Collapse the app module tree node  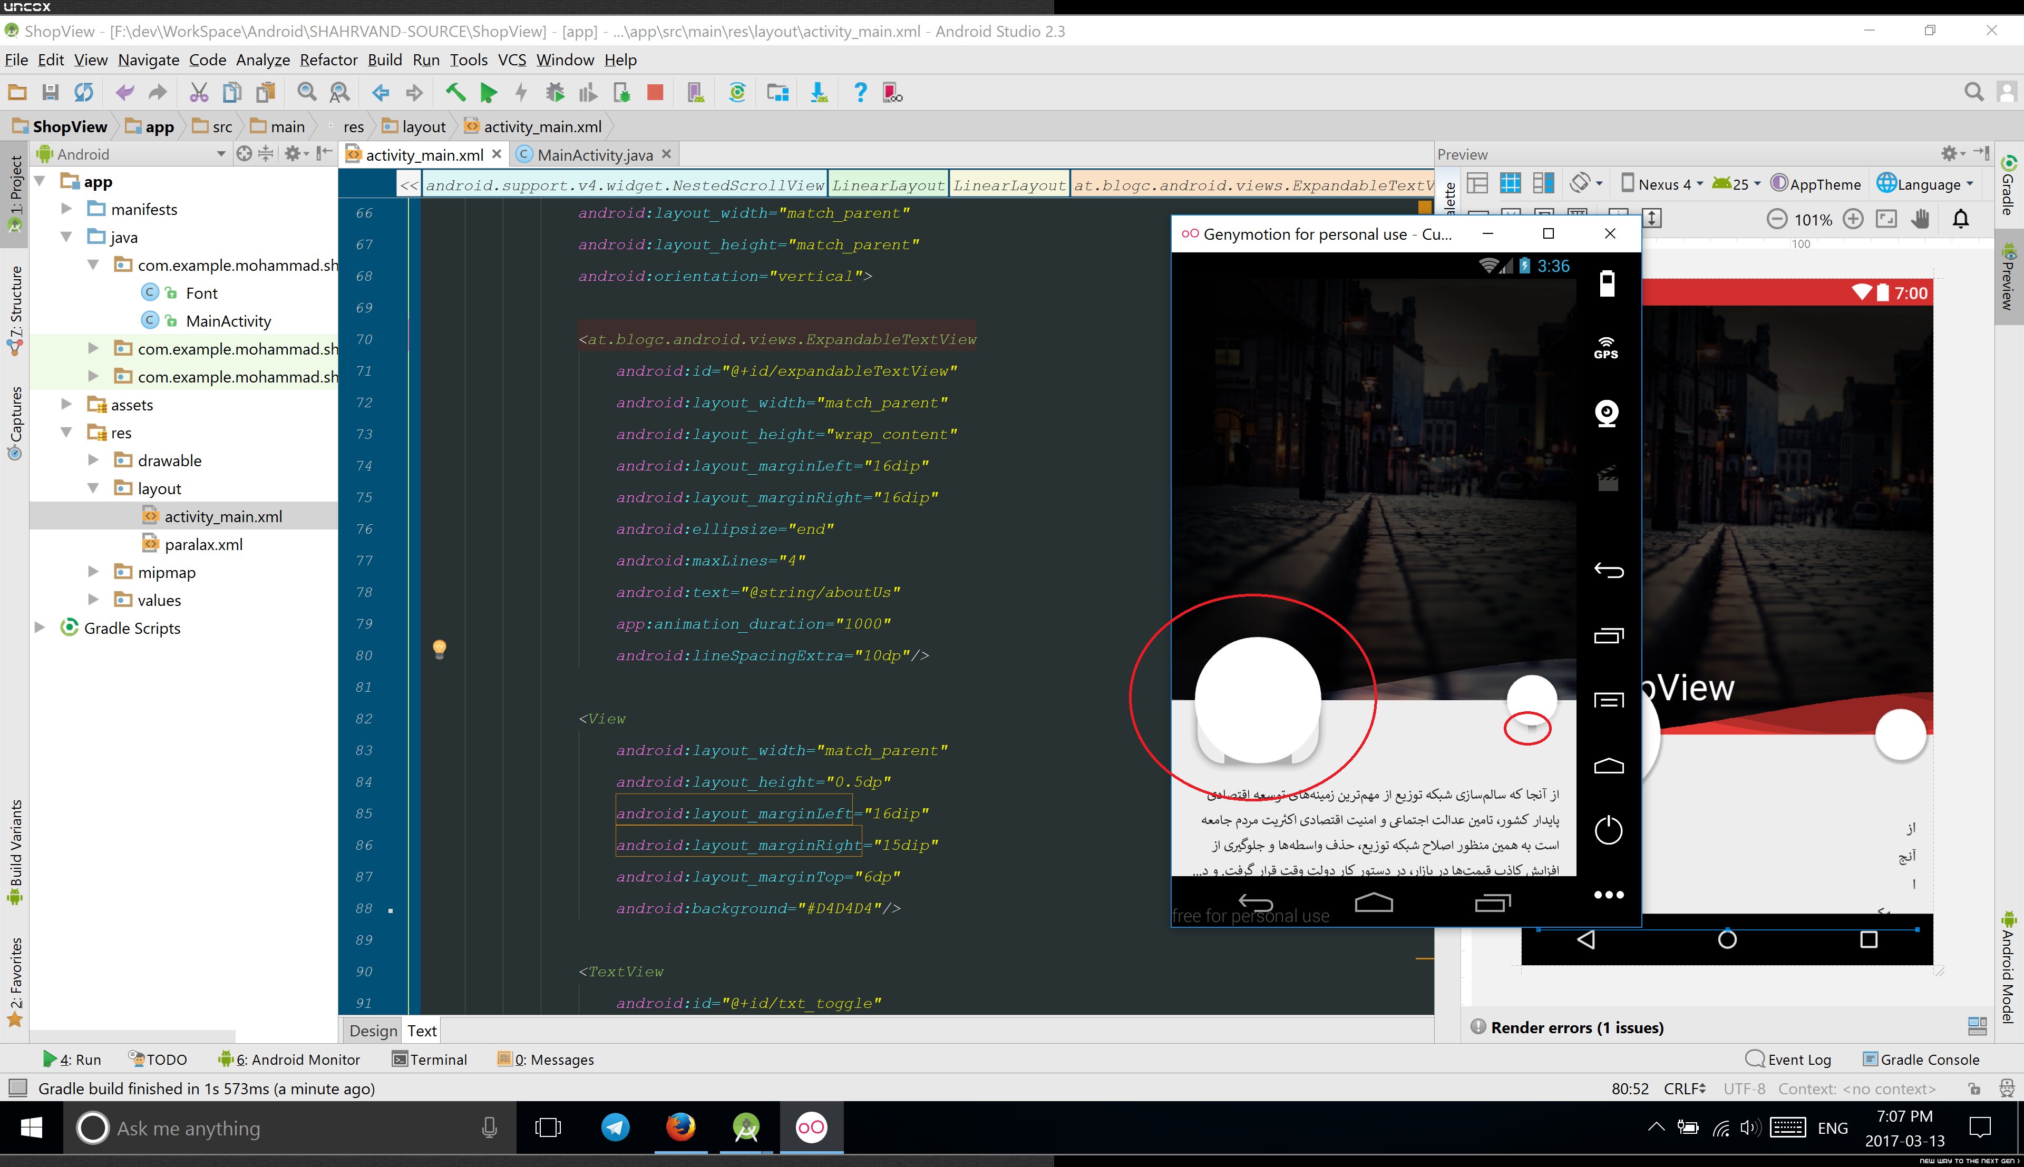coord(40,182)
